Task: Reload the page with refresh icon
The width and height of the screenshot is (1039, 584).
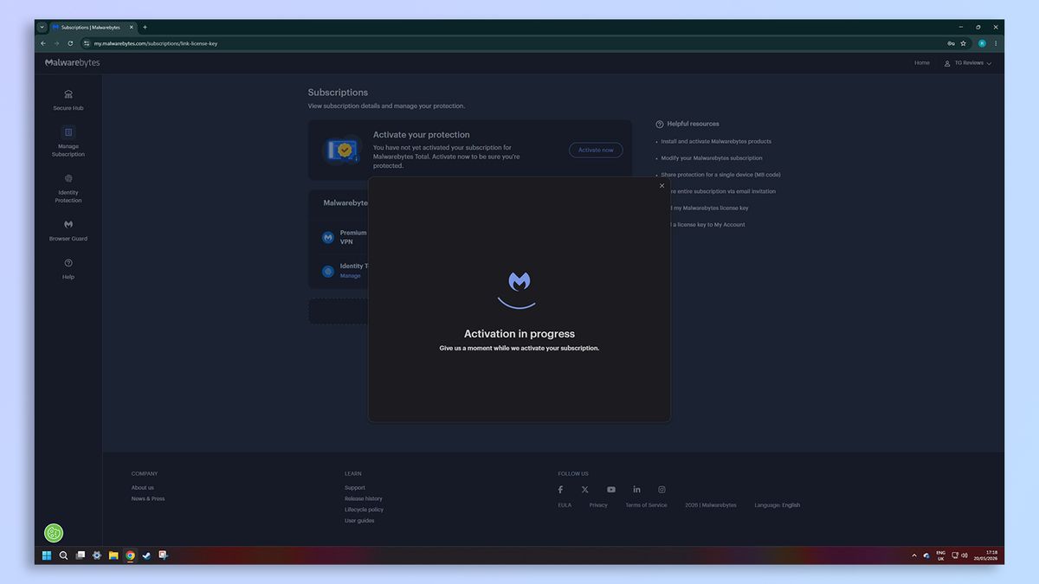Action: [x=70, y=43]
